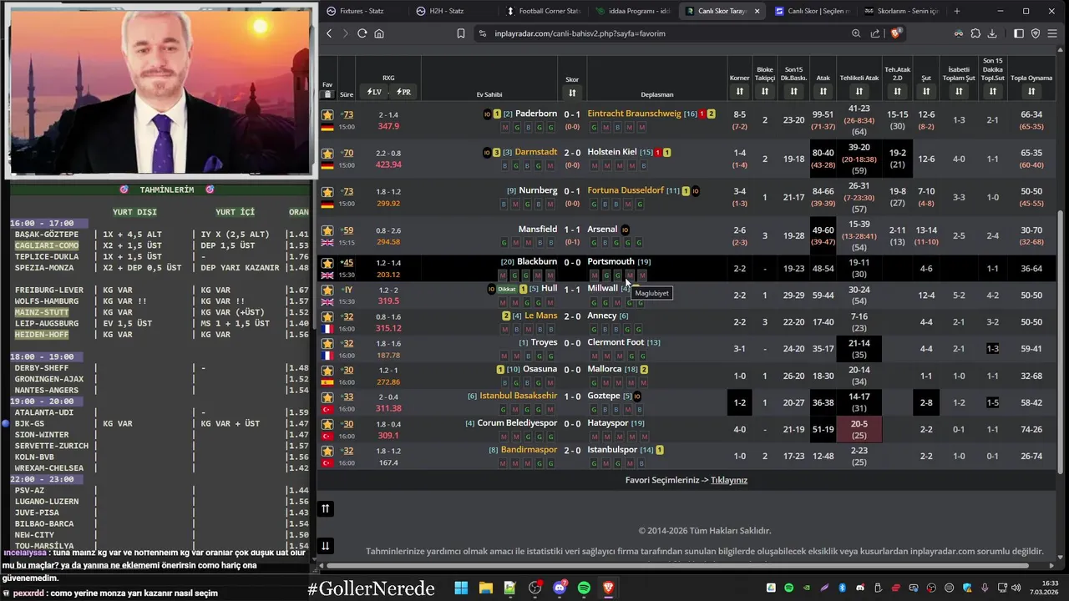The width and height of the screenshot is (1069, 601).
Task: Sort table by Korner column arrows
Action: coord(739,92)
